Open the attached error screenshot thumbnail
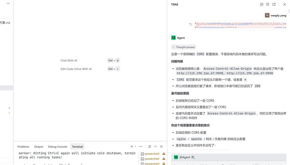 (240, 25)
